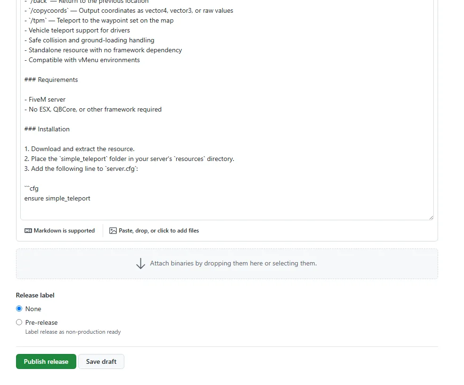Select the Pre-release radio button
This screenshot has height=385, width=464.
(19, 322)
